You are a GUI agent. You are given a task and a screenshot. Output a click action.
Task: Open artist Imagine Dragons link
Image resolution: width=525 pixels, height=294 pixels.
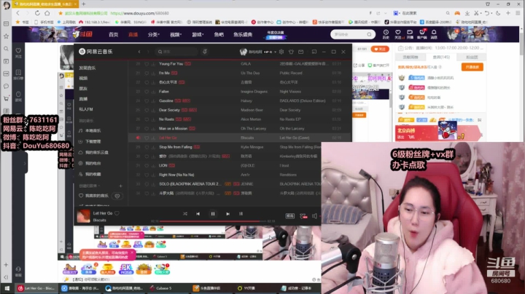point(254,92)
